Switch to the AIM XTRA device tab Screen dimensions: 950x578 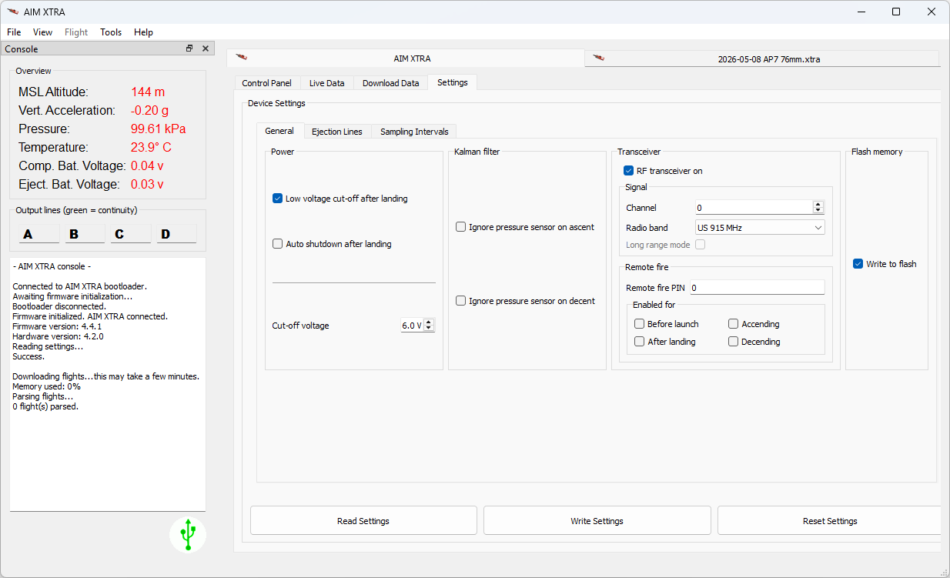[406, 58]
